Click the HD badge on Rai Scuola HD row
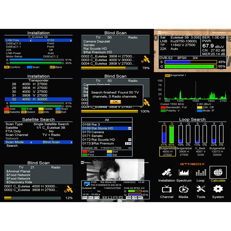231x231 pixels. tap(130, 140)
